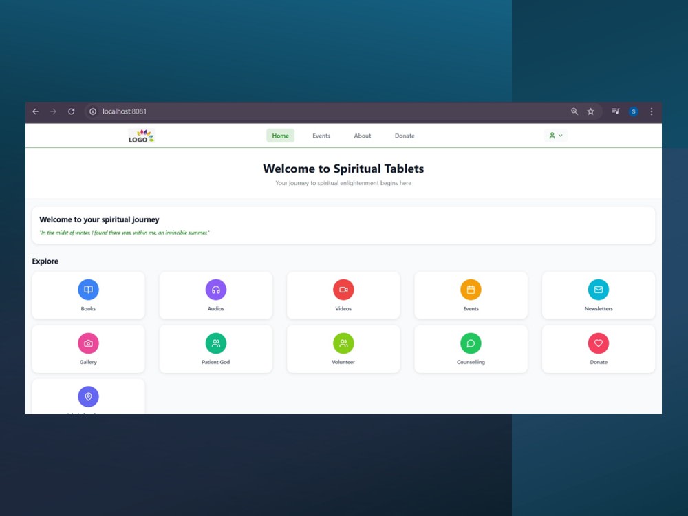Open the Patient God people icon
Screen dimensions: 688x516
point(216,343)
